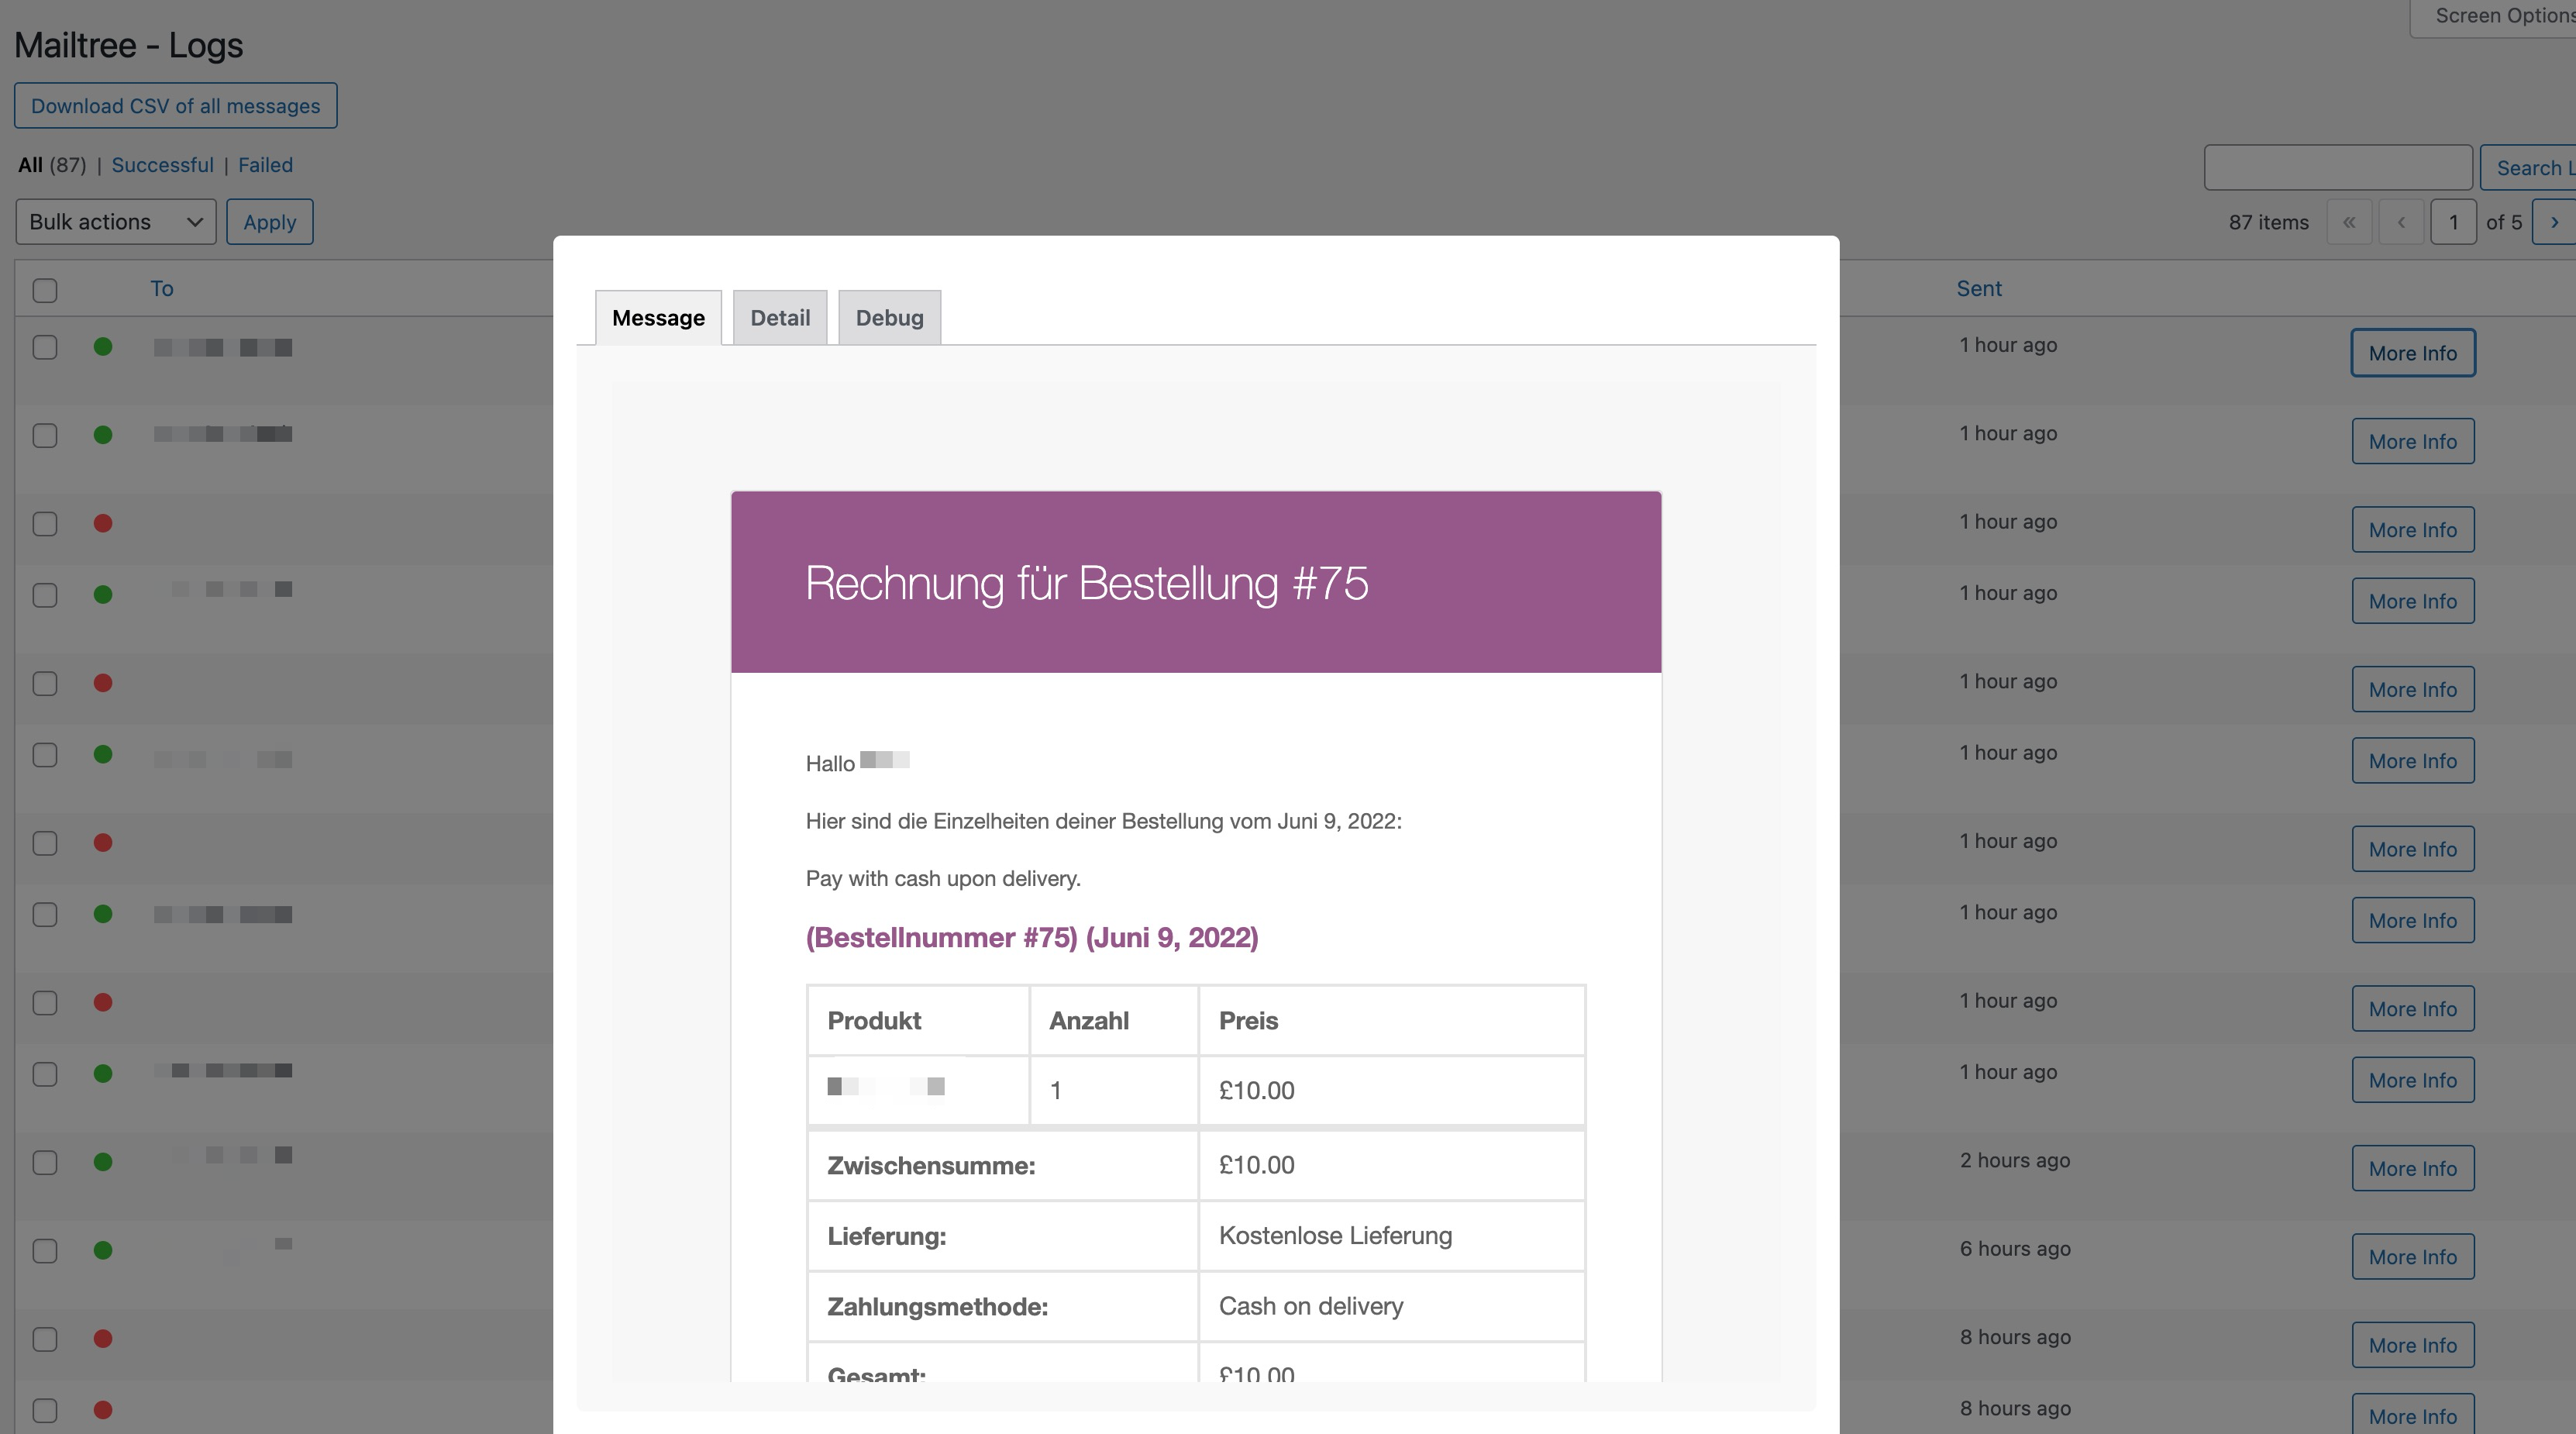Check the first log row checkbox
Image resolution: width=2576 pixels, height=1434 pixels.
tap(45, 347)
